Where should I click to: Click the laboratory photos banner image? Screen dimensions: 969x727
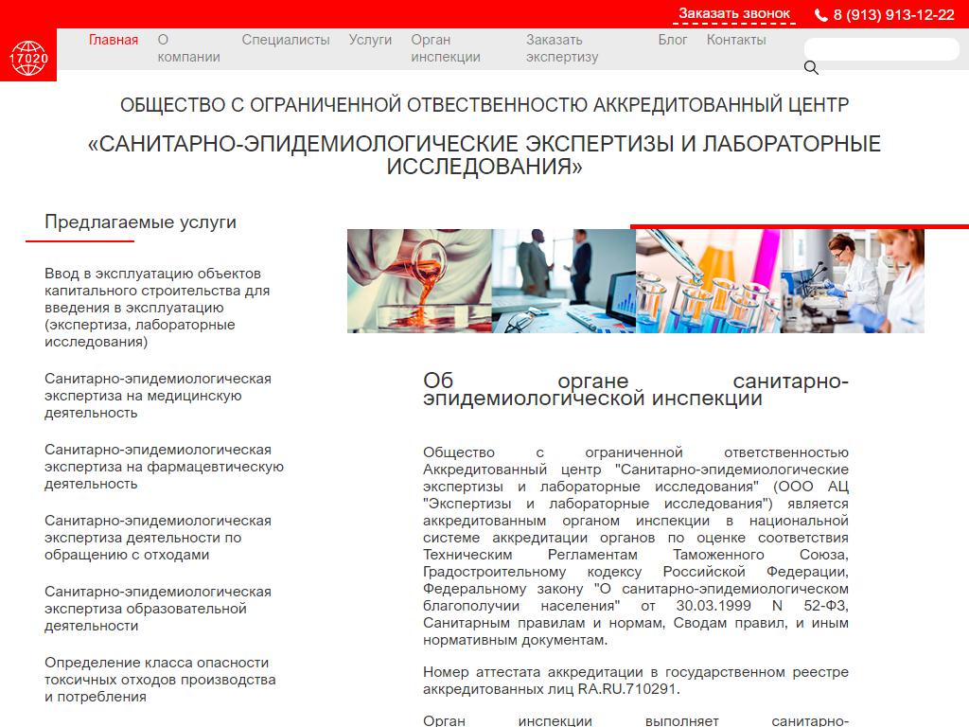point(635,281)
